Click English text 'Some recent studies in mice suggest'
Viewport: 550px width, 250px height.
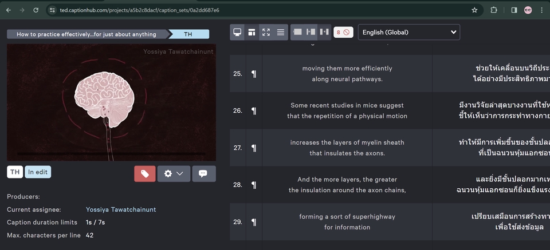[x=347, y=105]
